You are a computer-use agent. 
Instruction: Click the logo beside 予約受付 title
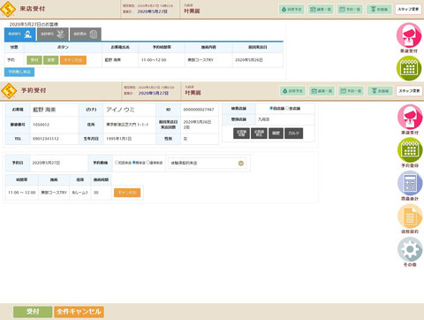tap(9, 90)
